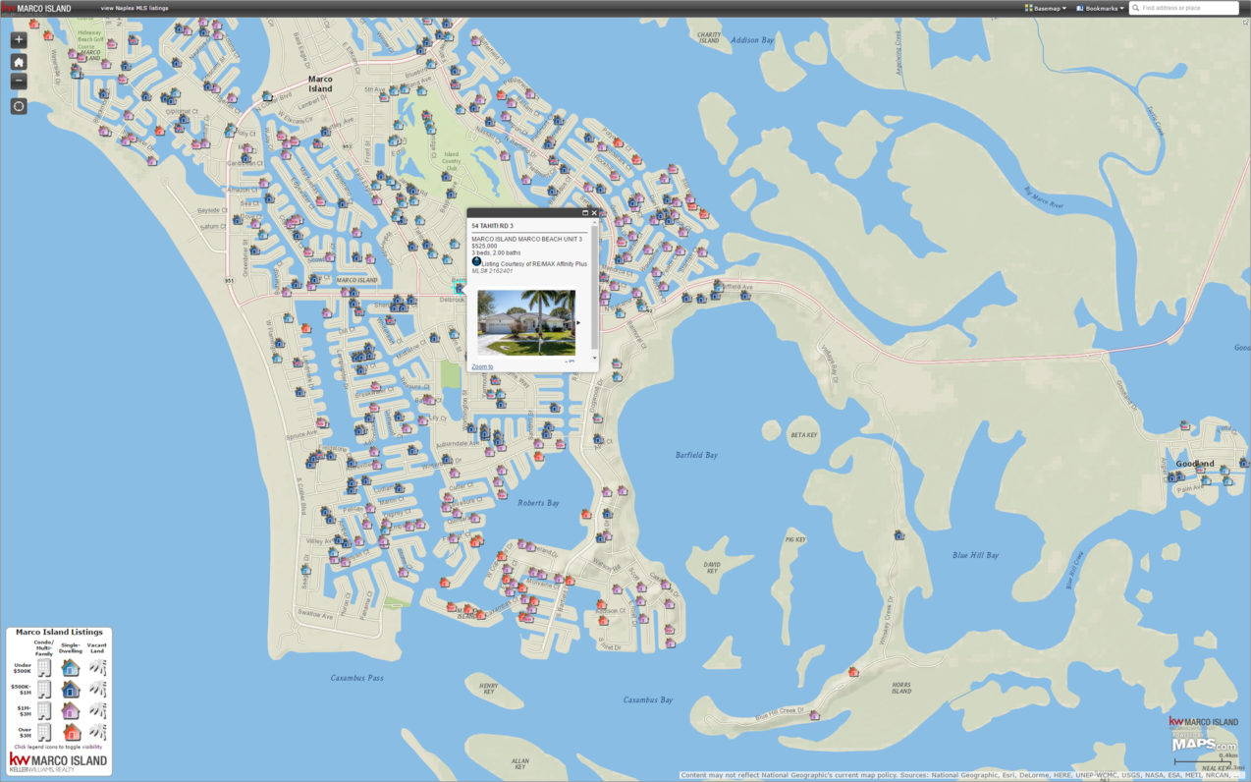
Task: Click the search magnifier icon
Action: pyautogui.click(x=1137, y=8)
